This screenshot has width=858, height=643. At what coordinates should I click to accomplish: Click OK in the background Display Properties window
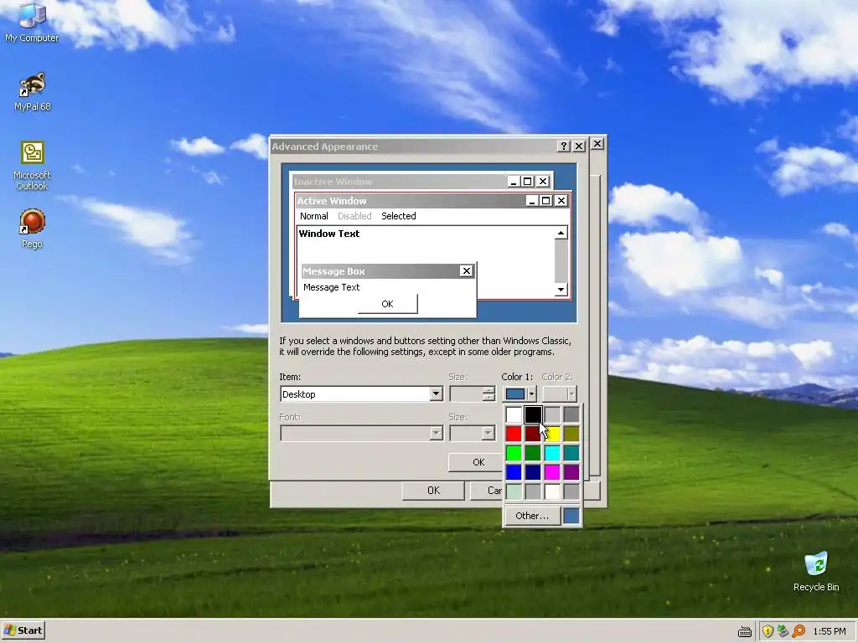pyautogui.click(x=433, y=491)
